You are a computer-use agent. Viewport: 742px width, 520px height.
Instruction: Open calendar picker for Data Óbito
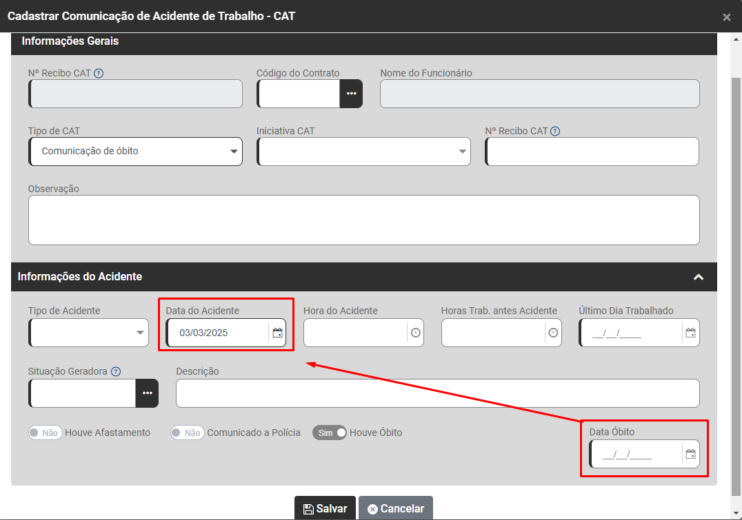(690, 454)
